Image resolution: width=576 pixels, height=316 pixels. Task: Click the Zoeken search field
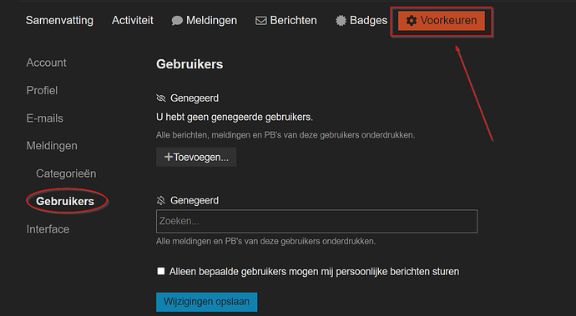tap(316, 221)
